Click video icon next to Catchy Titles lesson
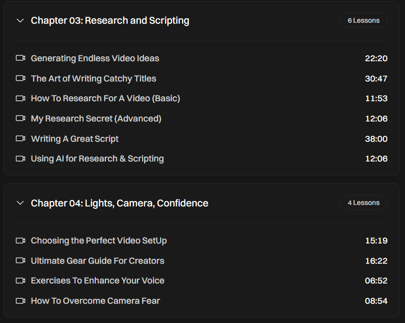 (20, 78)
